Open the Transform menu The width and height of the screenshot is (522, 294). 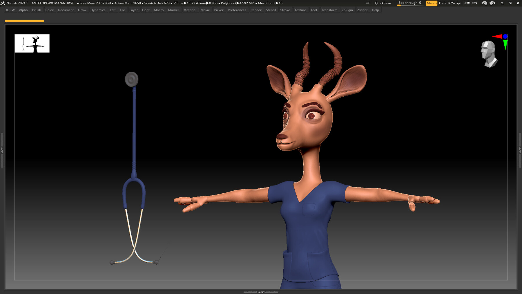(329, 10)
